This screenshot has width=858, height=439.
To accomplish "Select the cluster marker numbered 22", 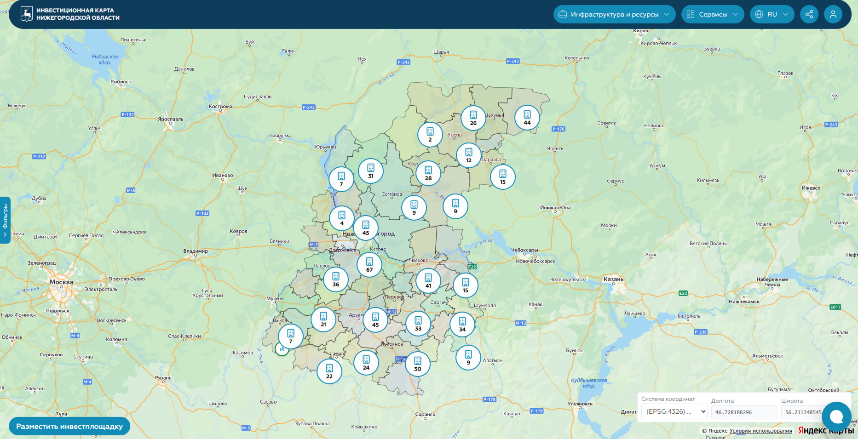I will 329,371.
